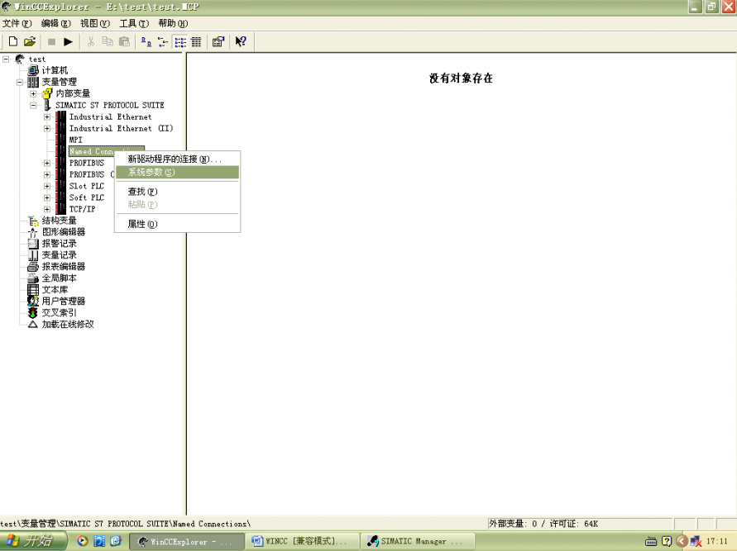Expand the 内部变量 tree branch
Screen dimensions: 737x551
click(x=33, y=94)
